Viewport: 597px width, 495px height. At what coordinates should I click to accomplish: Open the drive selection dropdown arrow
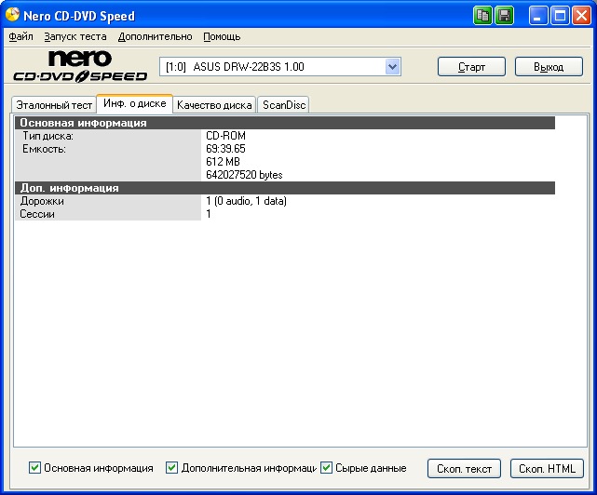pyautogui.click(x=392, y=67)
